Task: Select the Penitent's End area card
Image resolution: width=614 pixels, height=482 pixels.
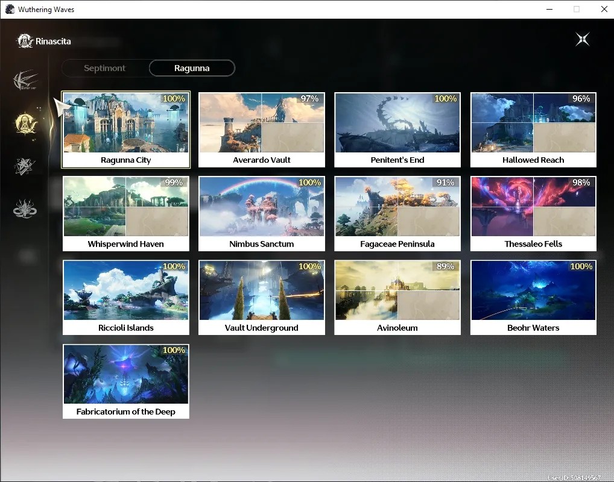Action: pyautogui.click(x=397, y=130)
